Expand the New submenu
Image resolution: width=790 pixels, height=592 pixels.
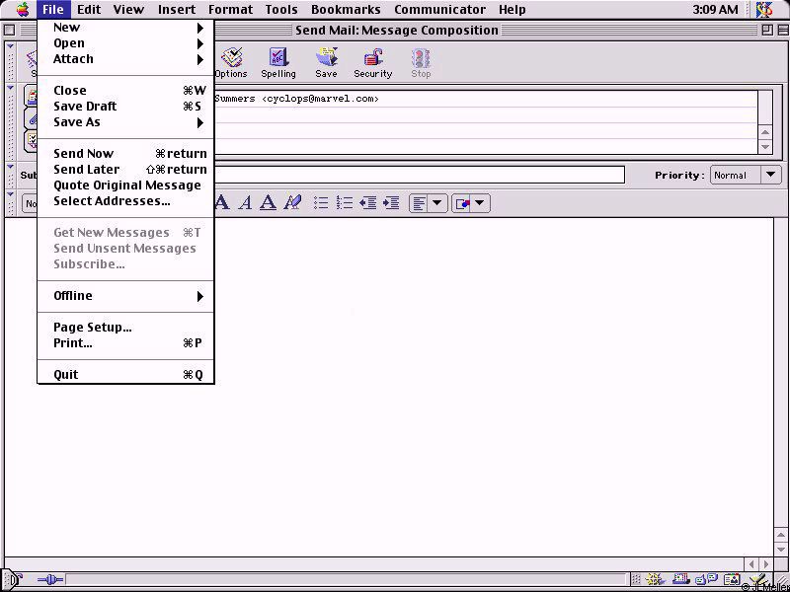coord(126,28)
